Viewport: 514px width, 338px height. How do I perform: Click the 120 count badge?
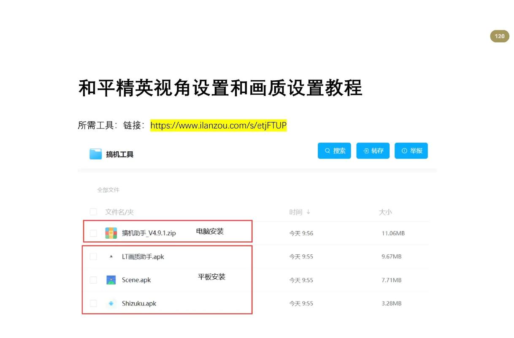point(500,36)
